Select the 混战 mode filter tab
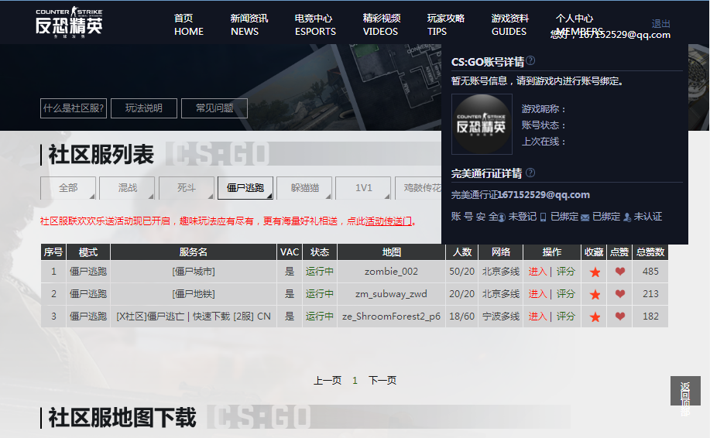Viewport: 710px width, 438px height. point(128,188)
